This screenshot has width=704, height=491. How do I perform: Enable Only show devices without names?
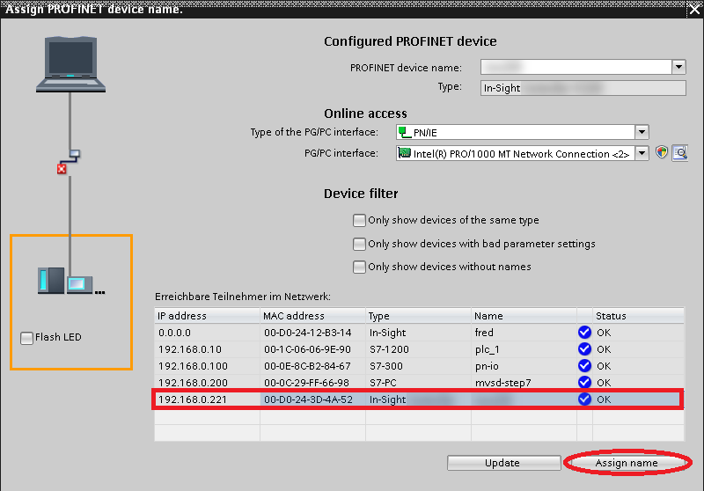[x=359, y=267]
